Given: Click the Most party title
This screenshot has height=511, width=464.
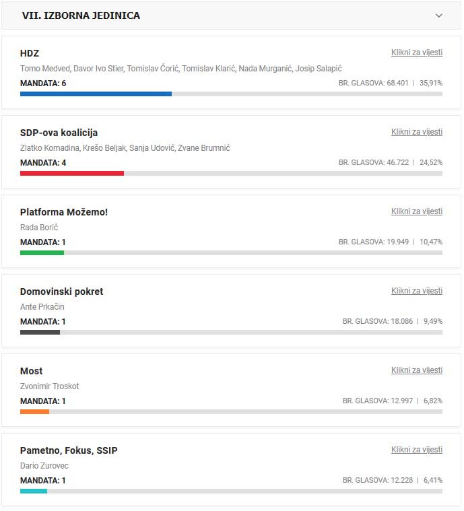Looking at the screenshot, I should pos(31,371).
